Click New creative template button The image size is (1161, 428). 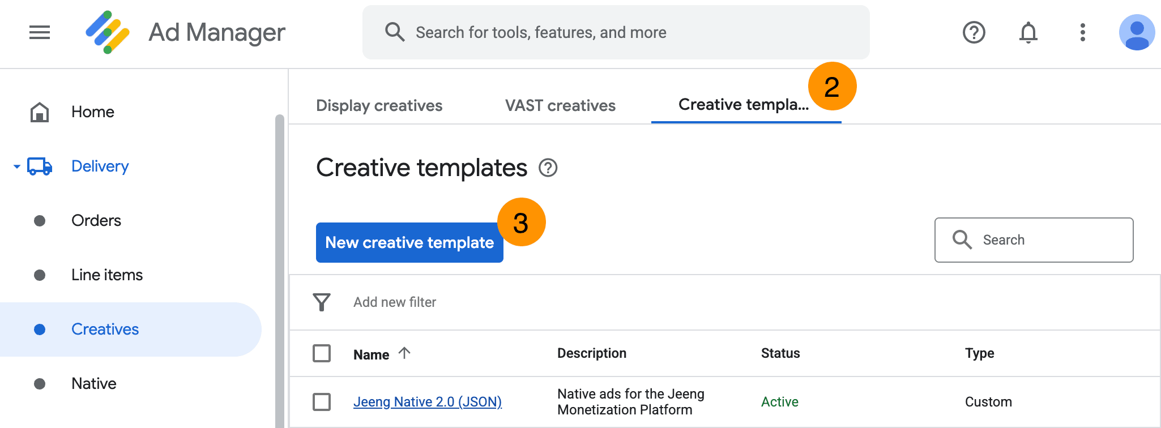[409, 242]
